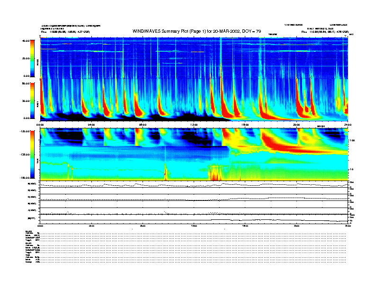
Task: Click the ending Rxx GSE position text at upper right
Action: tap(325, 32)
